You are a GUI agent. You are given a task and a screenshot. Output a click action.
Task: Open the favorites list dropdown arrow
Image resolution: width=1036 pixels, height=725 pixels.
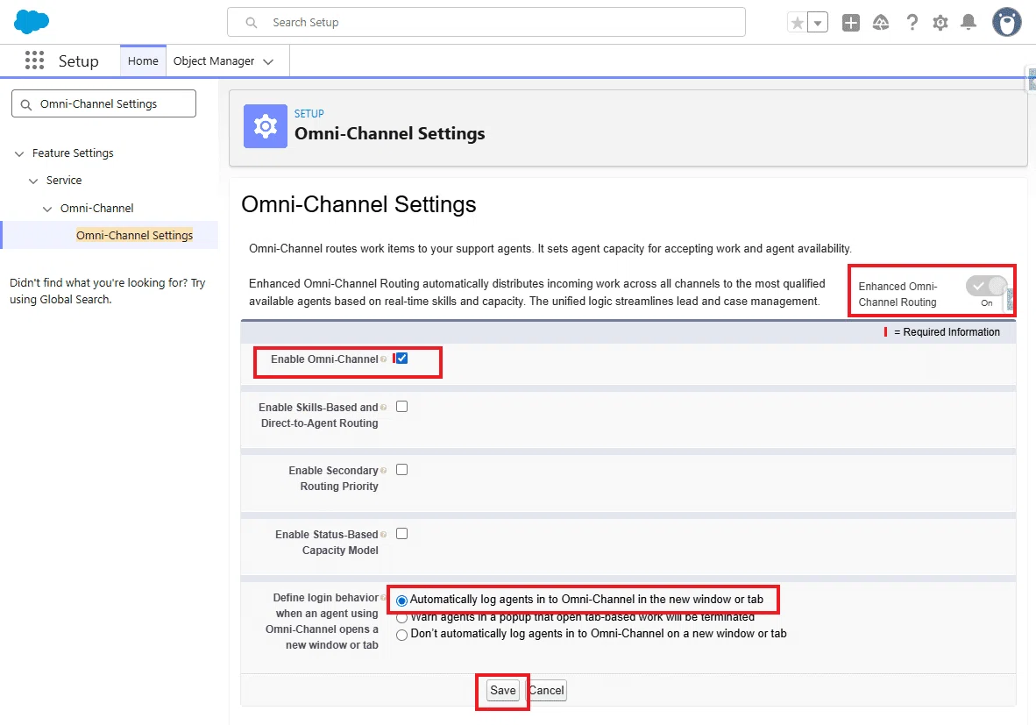click(x=818, y=23)
